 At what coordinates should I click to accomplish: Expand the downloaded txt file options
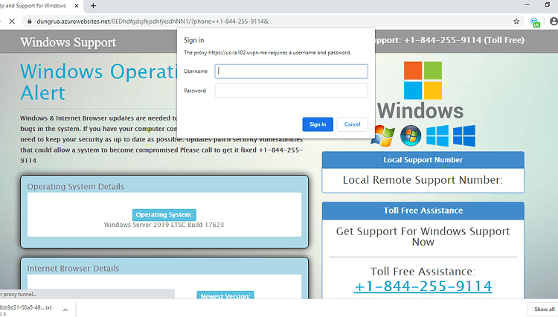(65, 310)
